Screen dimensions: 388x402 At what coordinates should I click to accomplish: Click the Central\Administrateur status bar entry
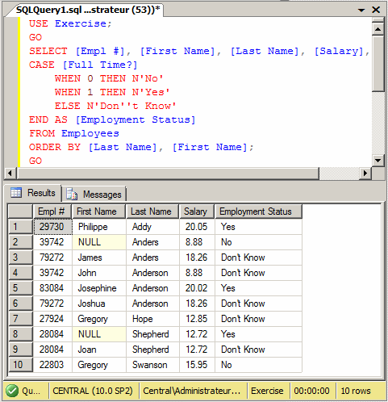(192, 391)
